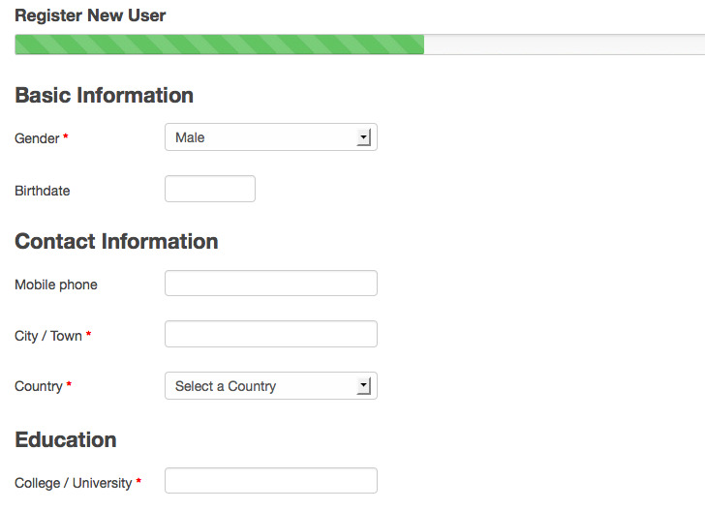Click the Education section heading

(x=66, y=439)
